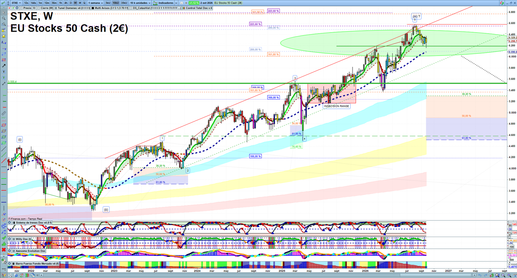Image resolution: width=517 pixels, height=278 pixels.
Task: Select the ruler measurement tool
Action: coord(4,113)
